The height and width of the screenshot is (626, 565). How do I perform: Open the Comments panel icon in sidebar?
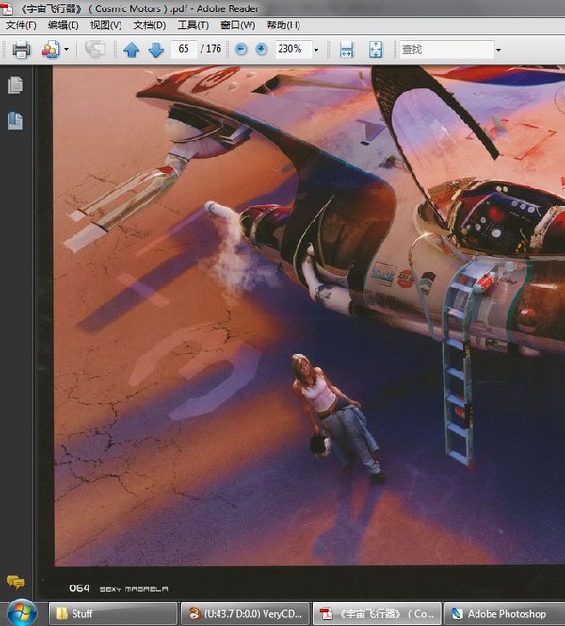coord(16,582)
